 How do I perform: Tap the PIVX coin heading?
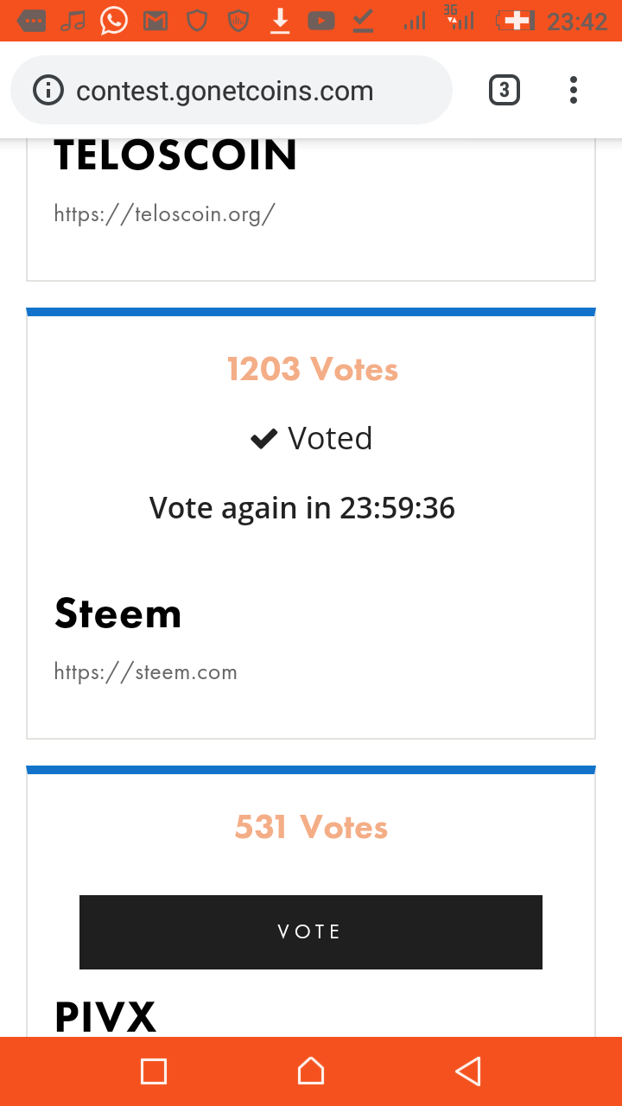(105, 1016)
